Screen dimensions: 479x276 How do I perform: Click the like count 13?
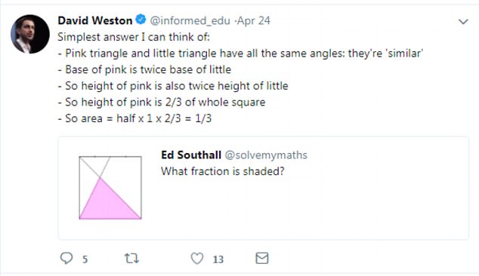pos(218,259)
